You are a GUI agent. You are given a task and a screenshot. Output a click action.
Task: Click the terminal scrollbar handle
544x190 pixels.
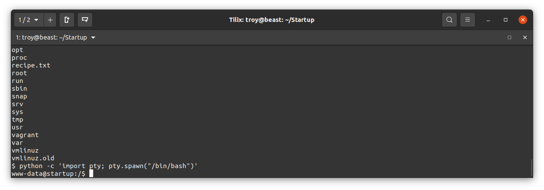pos(531,167)
